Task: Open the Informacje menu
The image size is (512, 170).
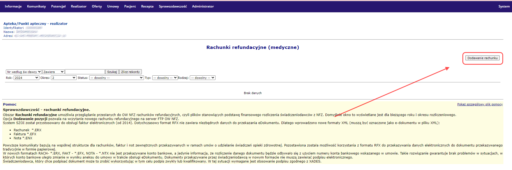Action: (x=13, y=6)
